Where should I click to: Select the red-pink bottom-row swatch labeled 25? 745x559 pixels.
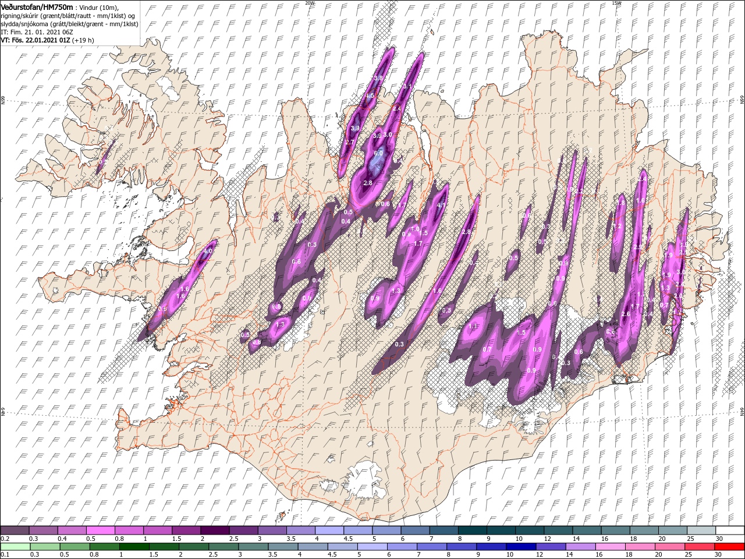(x=700, y=547)
